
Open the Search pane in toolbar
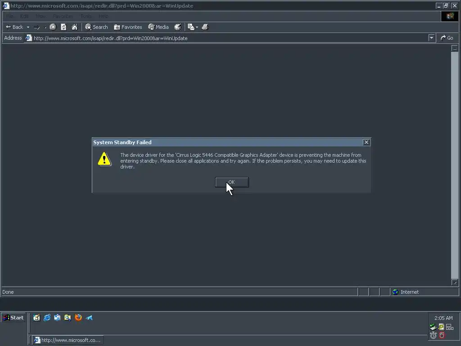pos(96,27)
